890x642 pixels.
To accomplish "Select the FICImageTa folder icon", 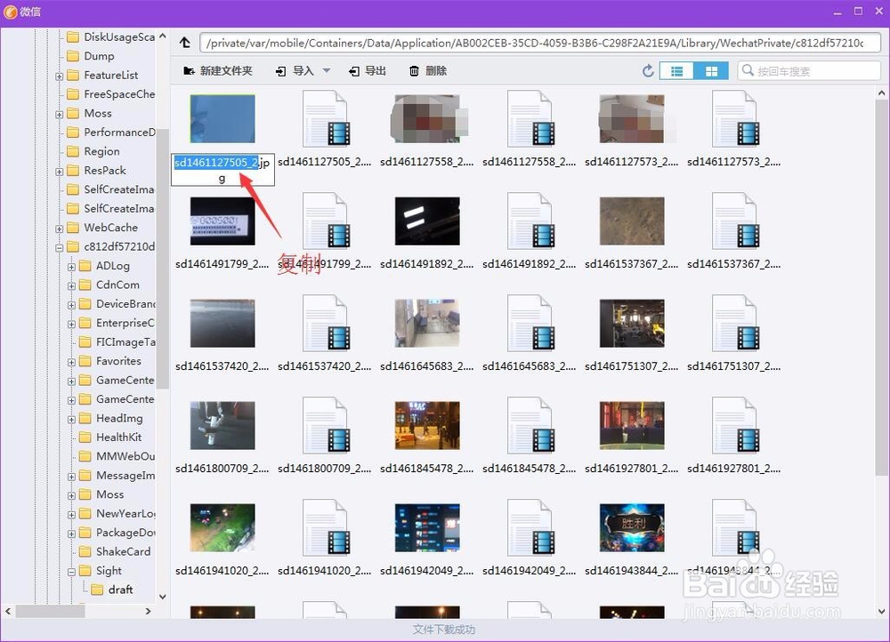I will tap(85, 341).
